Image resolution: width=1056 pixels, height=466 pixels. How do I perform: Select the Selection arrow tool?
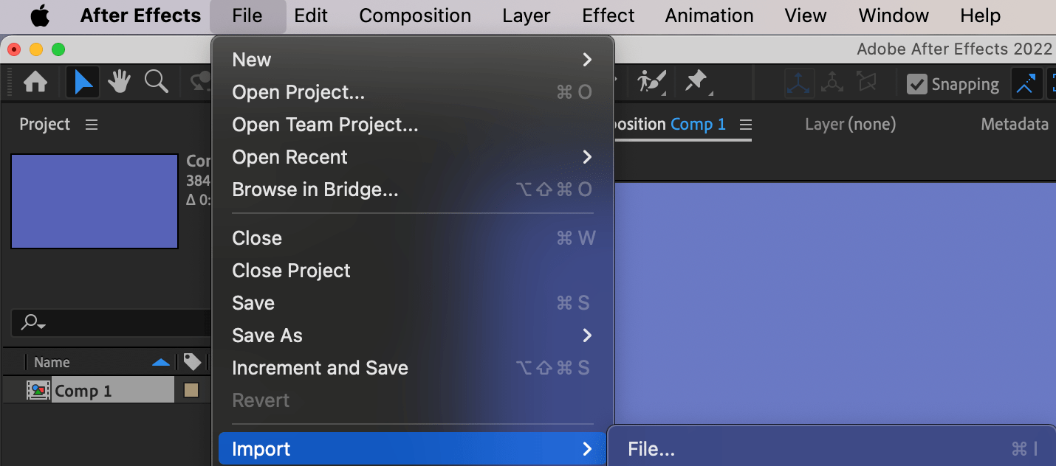tap(83, 83)
